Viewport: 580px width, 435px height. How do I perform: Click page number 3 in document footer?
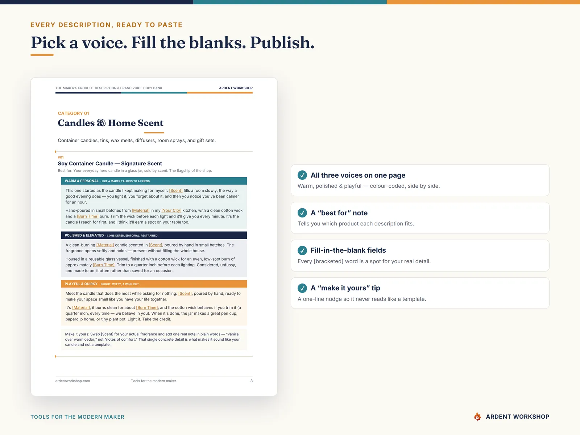coord(252,381)
